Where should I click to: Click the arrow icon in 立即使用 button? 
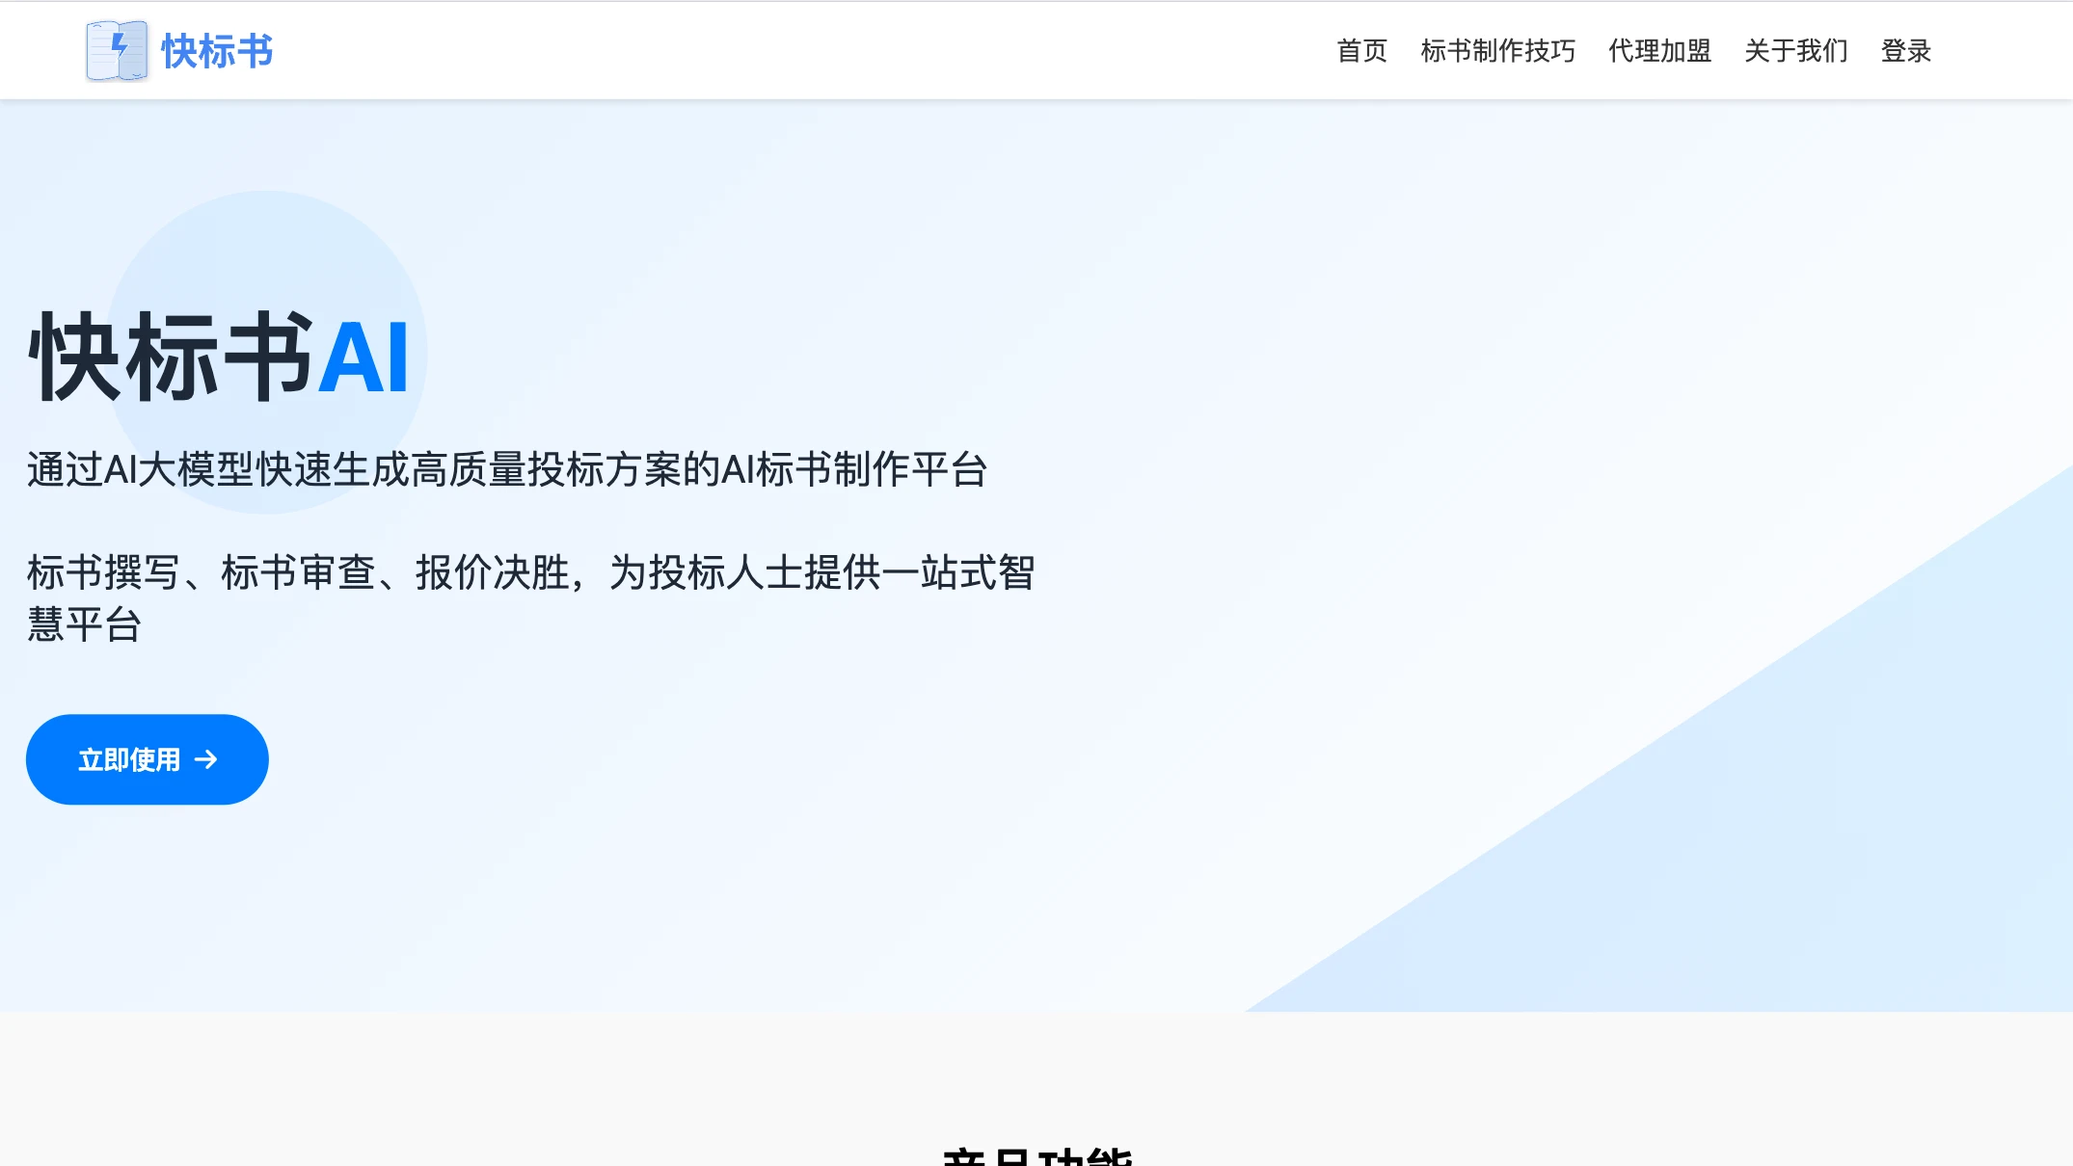(x=205, y=760)
